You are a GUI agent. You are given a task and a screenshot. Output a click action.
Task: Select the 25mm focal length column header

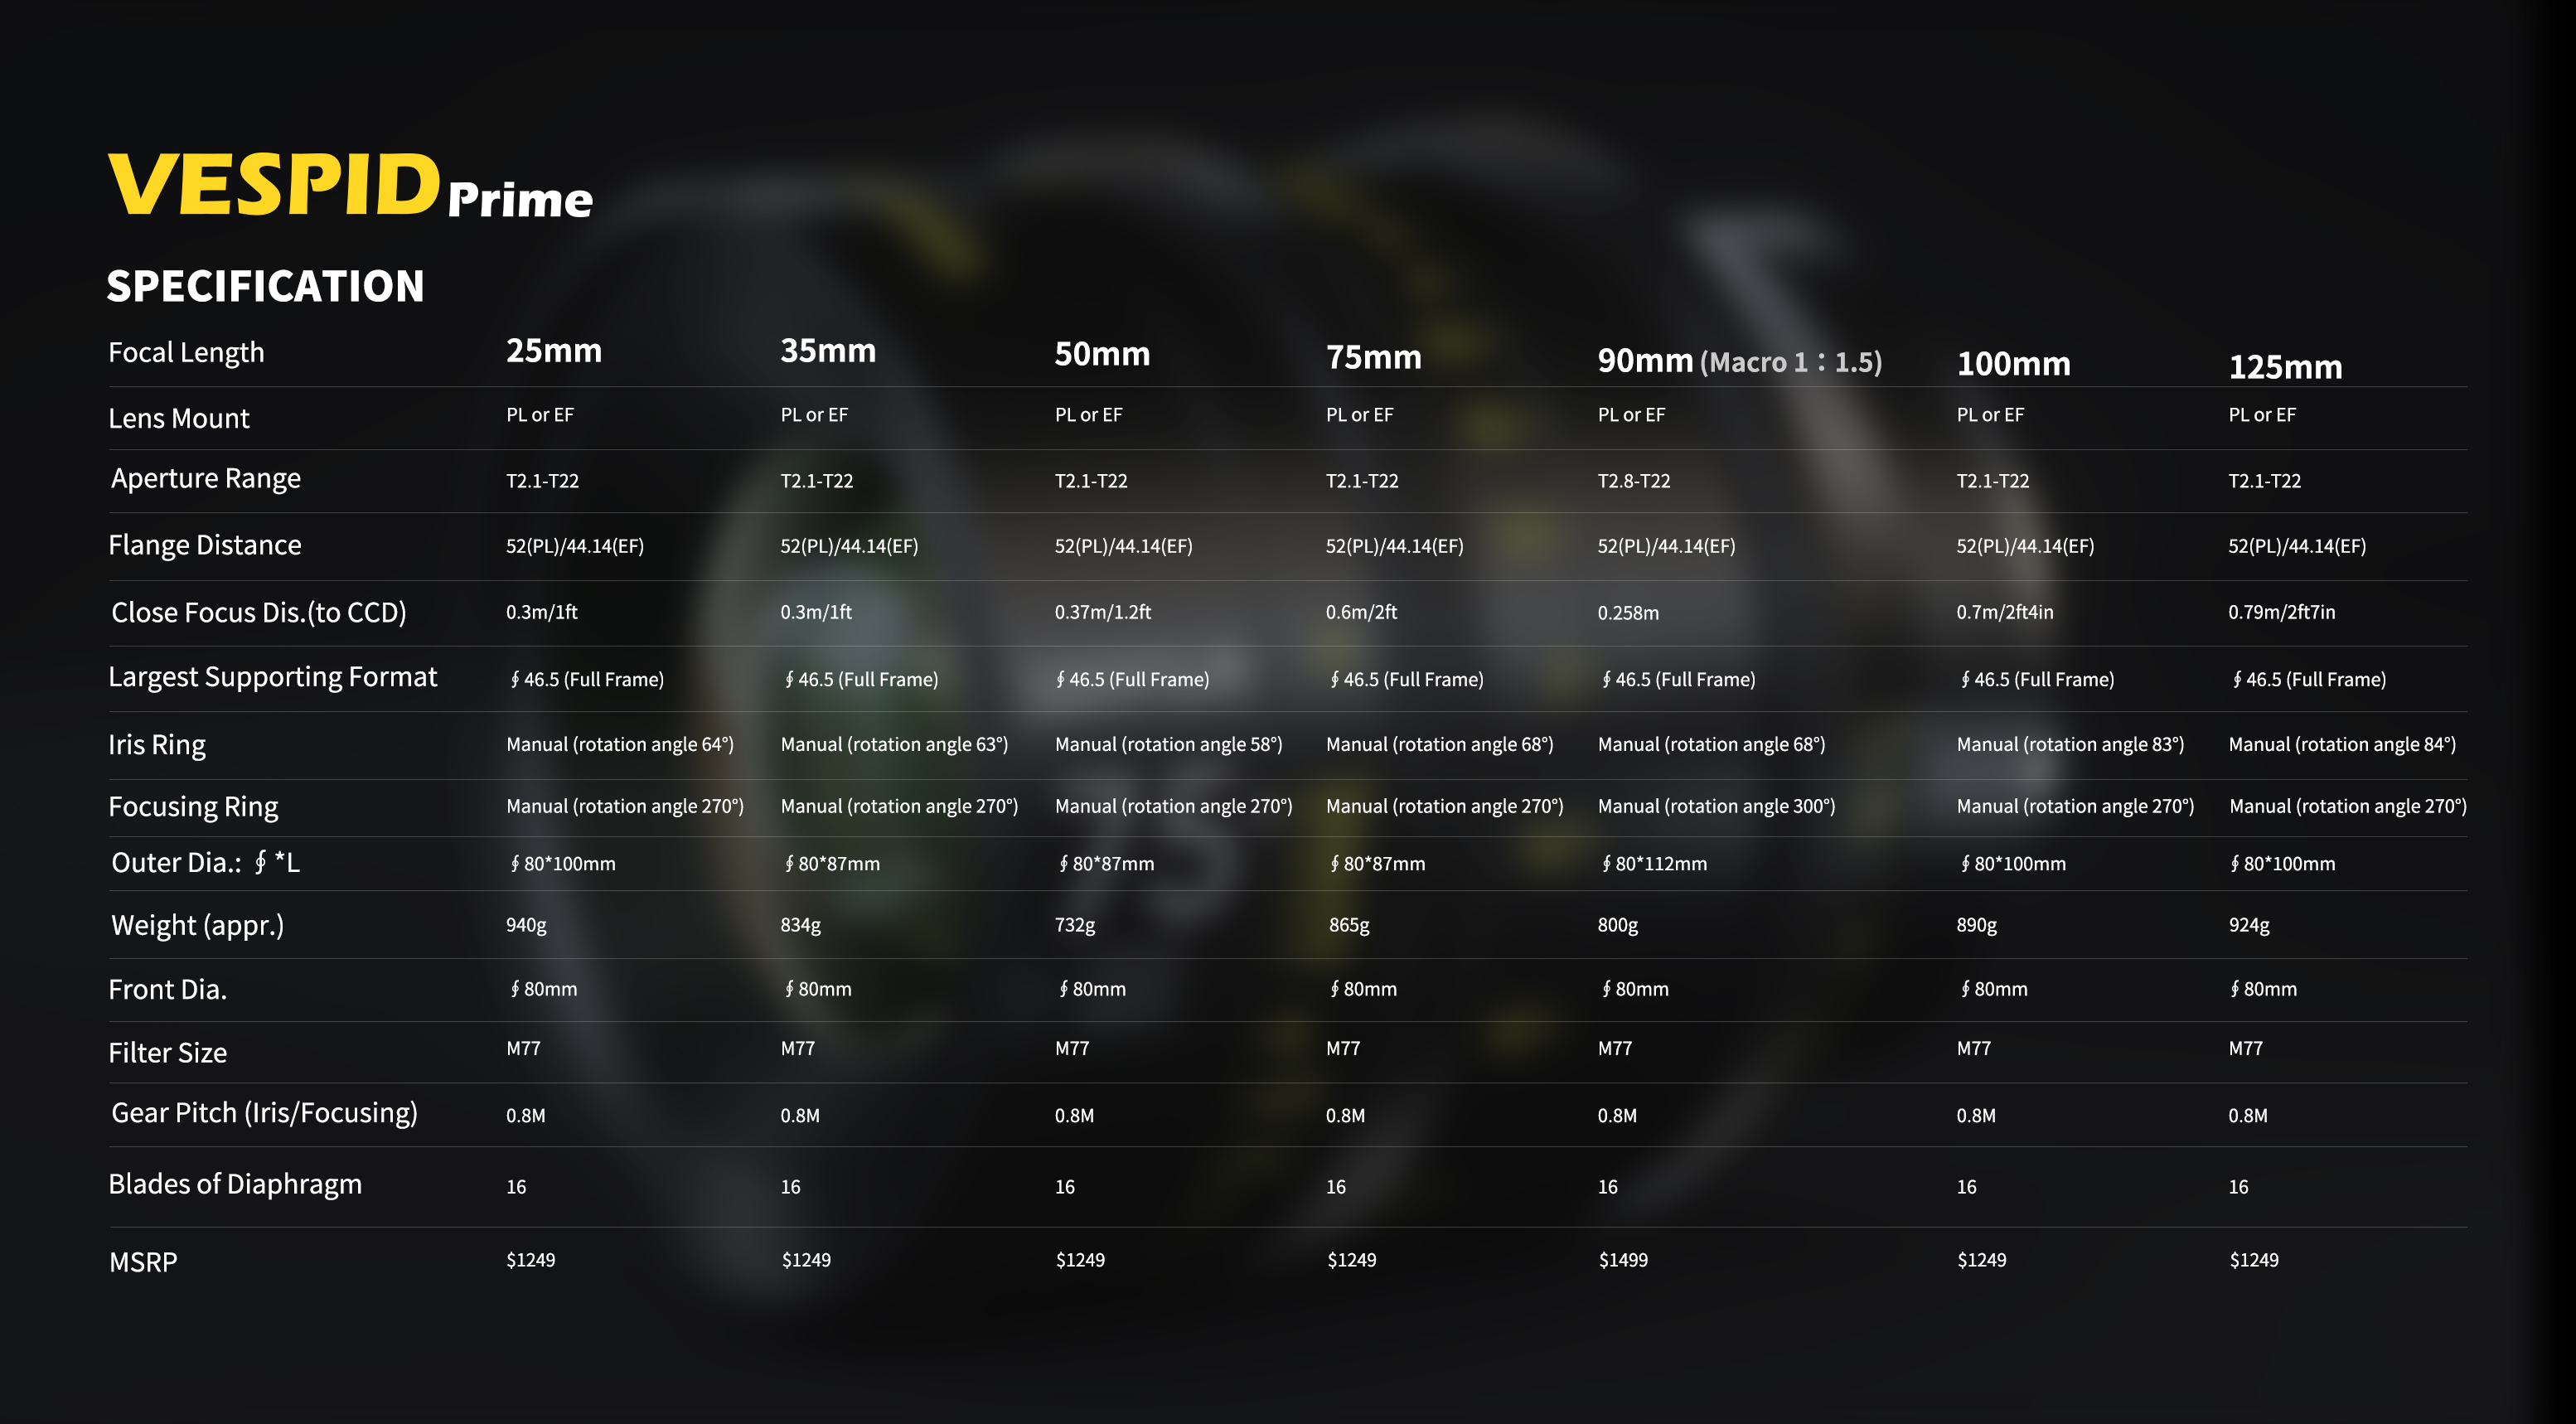(553, 351)
